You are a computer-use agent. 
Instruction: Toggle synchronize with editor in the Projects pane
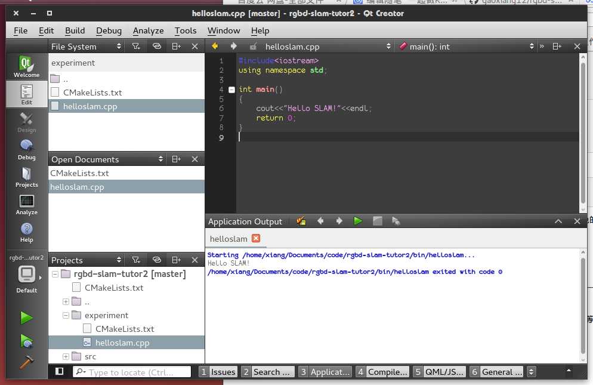[156, 260]
